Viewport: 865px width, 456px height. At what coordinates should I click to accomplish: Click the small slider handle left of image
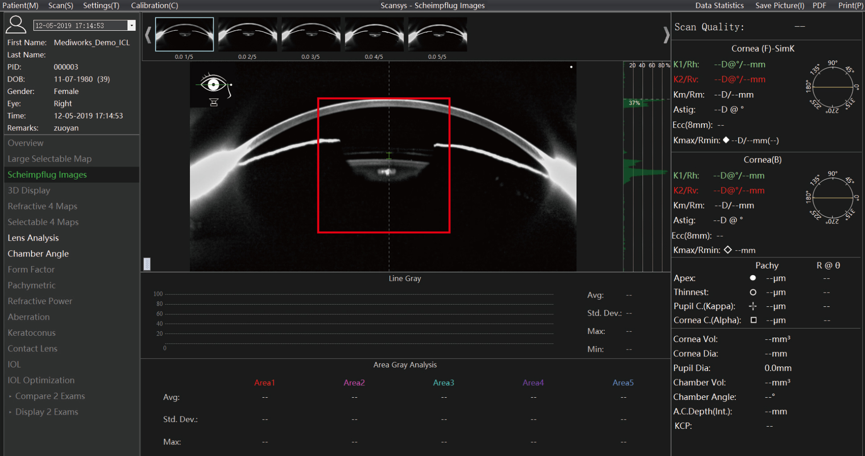(147, 264)
